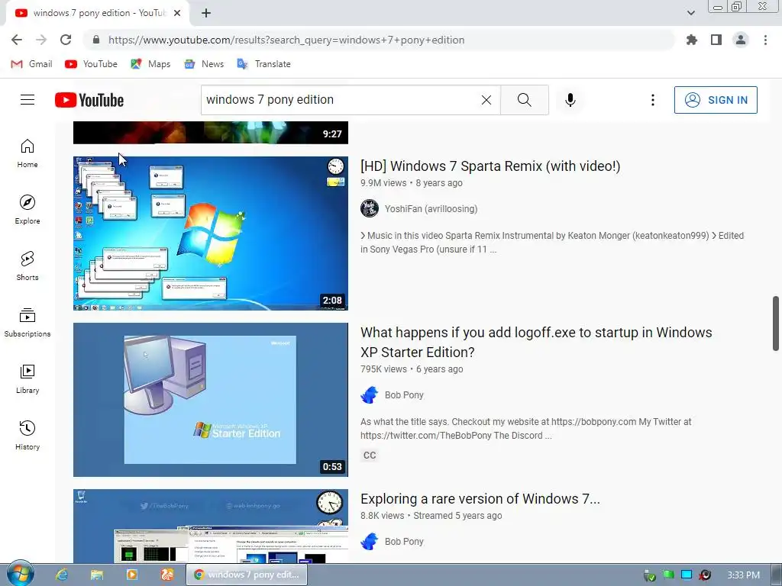Viewport: 782px width, 586px height.
Task: Open Chrome extensions puzzle icon
Action: click(x=691, y=40)
